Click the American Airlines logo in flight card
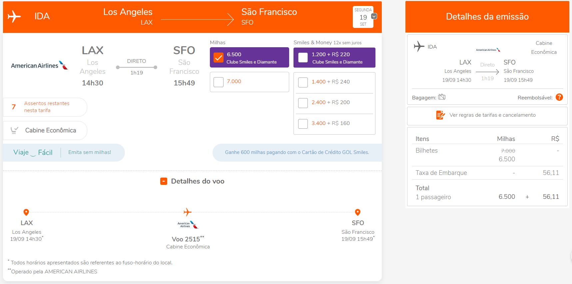This screenshot has height=284, width=572. (39, 65)
